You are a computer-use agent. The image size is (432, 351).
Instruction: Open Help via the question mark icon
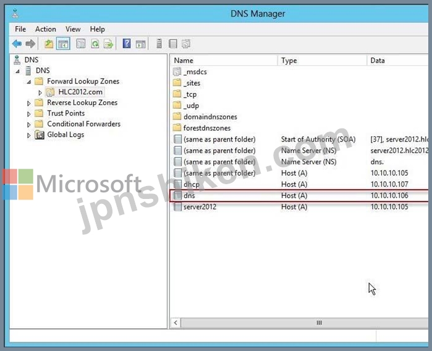[127, 43]
